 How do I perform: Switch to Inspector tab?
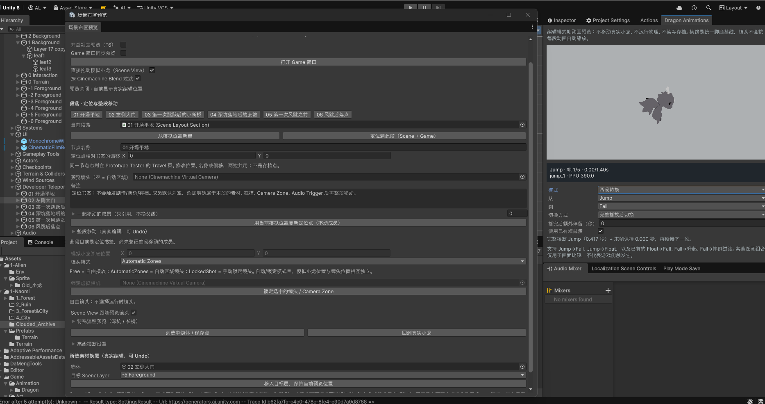point(562,21)
